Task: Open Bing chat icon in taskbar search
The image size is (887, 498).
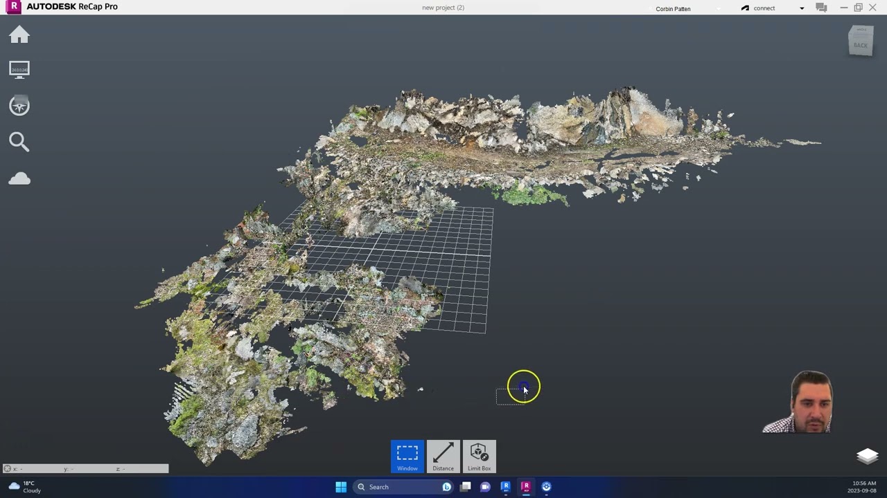Action: tap(446, 487)
